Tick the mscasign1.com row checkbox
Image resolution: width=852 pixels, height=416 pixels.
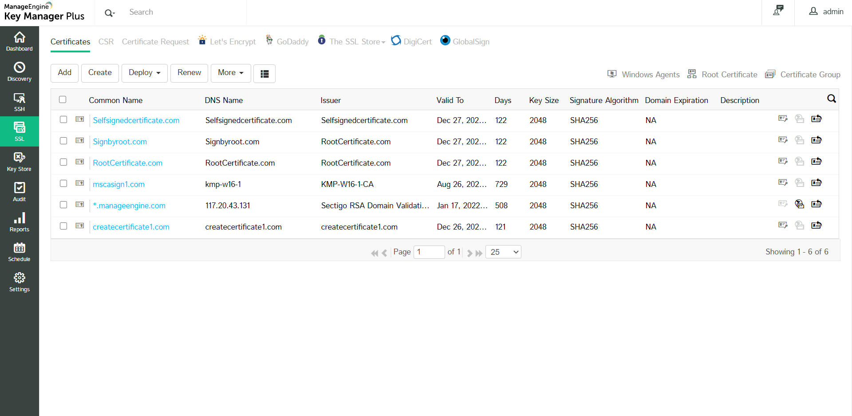63,184
